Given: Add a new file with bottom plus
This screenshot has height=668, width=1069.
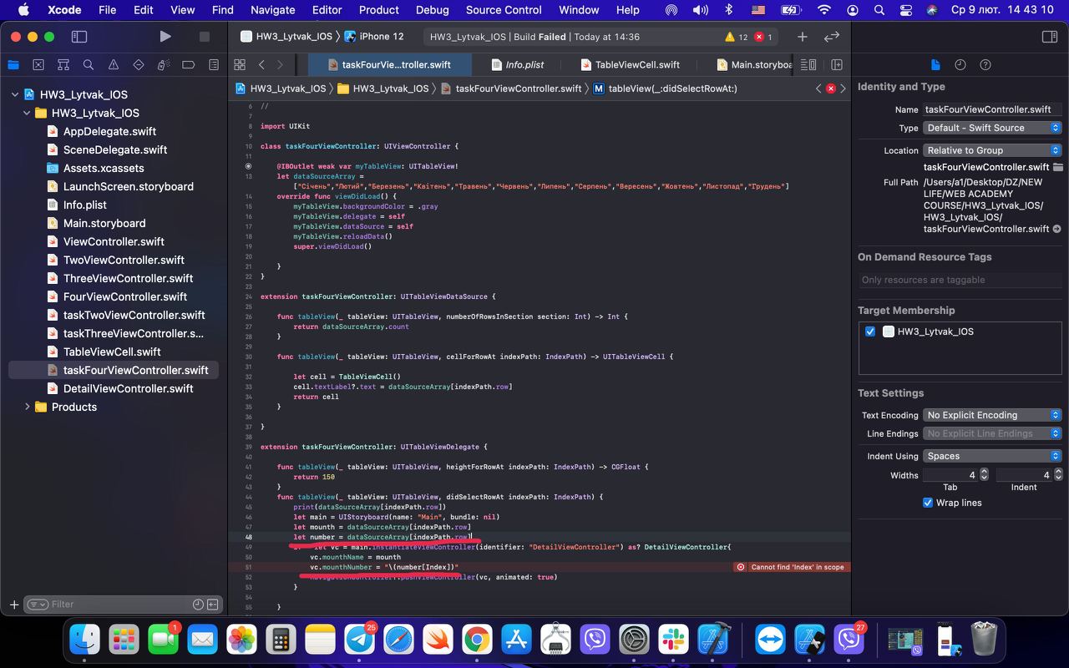Looking at the screenshot, I should click(13, 605).
